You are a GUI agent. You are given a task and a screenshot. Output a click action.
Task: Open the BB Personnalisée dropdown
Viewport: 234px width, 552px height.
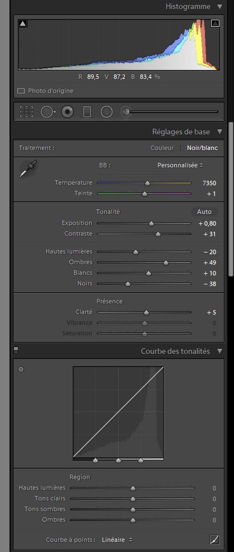coord(180,165)
